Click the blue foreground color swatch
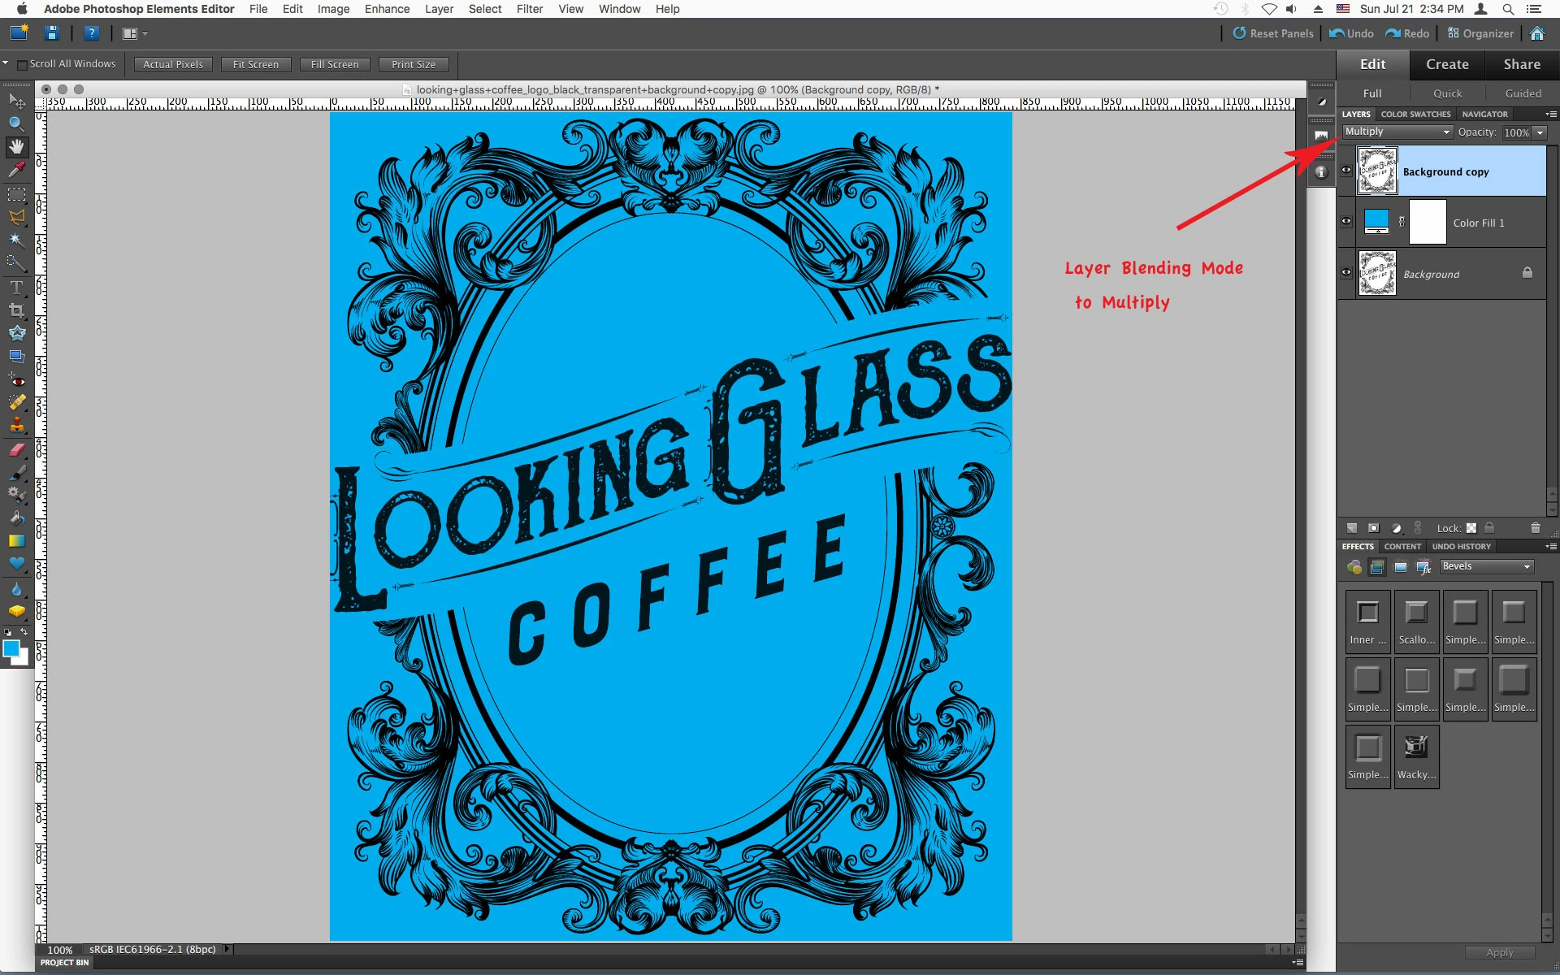Image resolution: width=1560 pixels, height=975 pixels. point(11,648)
